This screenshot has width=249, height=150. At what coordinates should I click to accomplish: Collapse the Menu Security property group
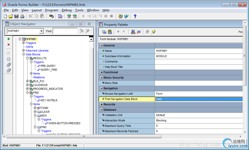pos(102,78)
